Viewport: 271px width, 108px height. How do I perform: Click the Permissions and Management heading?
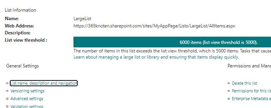coord(249,66)
